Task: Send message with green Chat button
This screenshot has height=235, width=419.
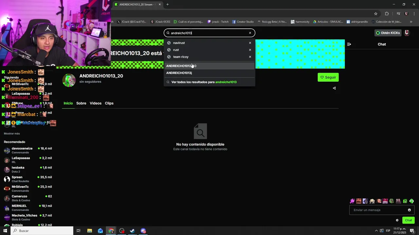Action: click(408, 220)
